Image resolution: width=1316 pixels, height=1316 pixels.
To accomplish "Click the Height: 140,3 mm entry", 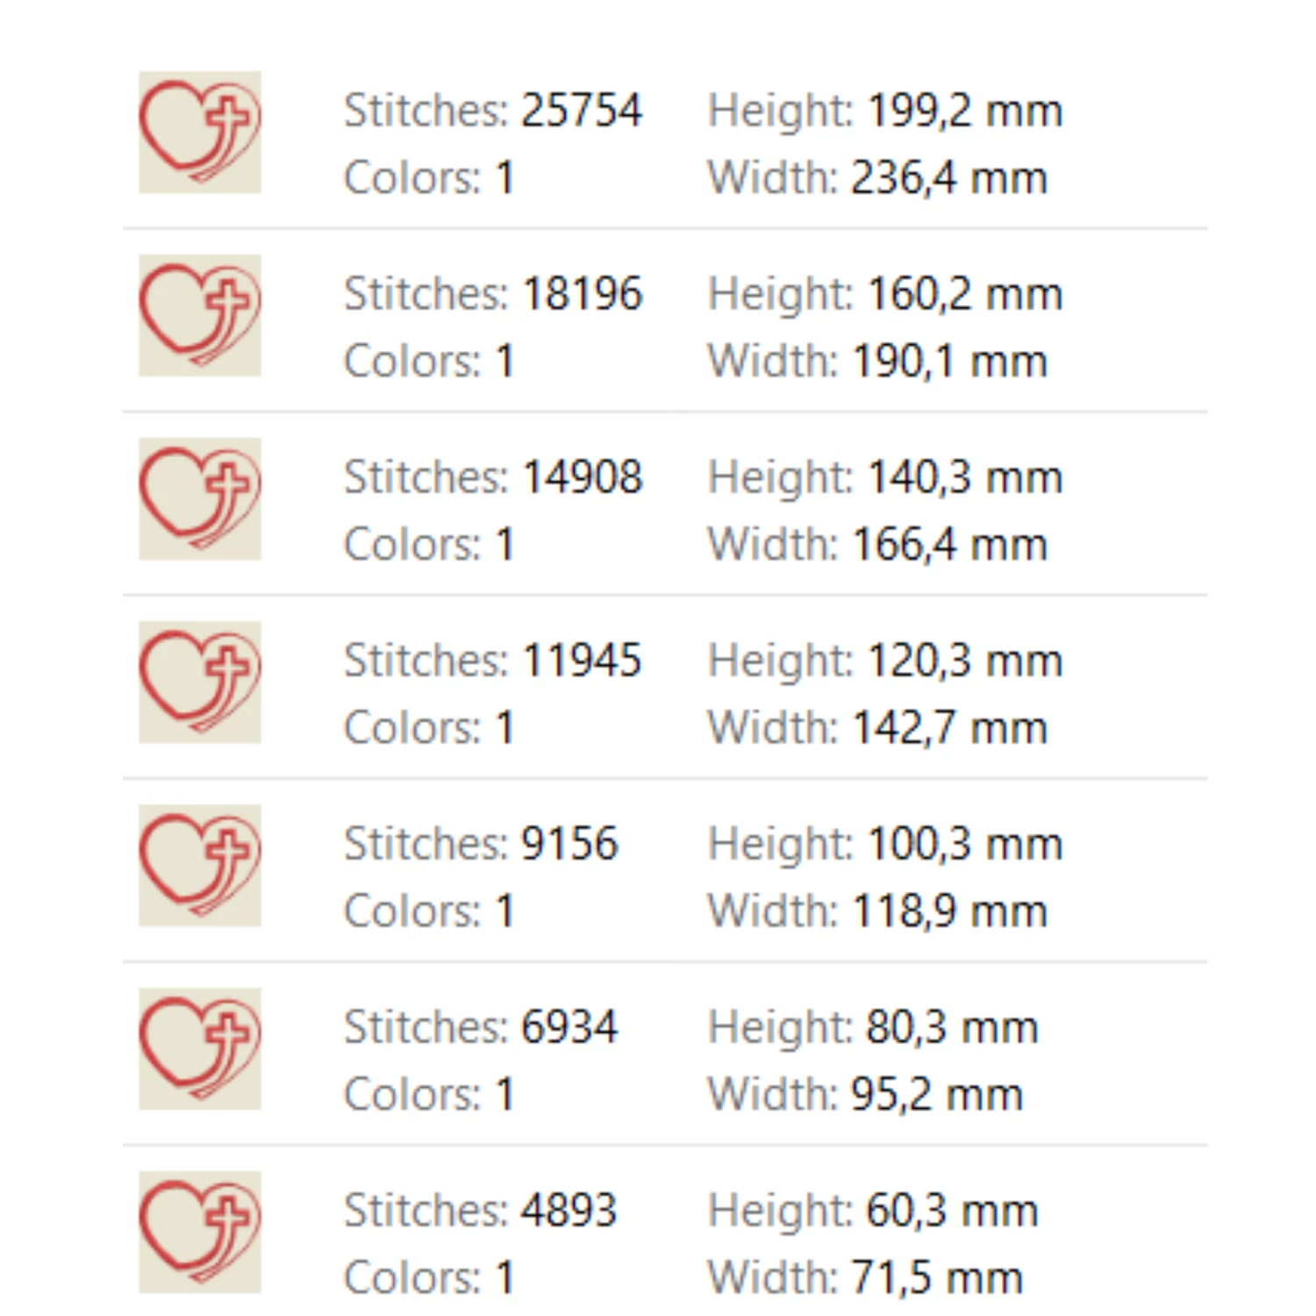I will point(885,477).
